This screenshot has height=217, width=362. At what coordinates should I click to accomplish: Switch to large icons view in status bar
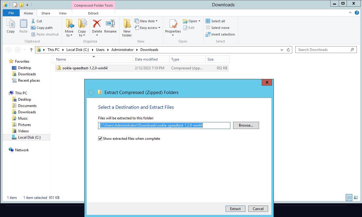(x=356, y=197)
